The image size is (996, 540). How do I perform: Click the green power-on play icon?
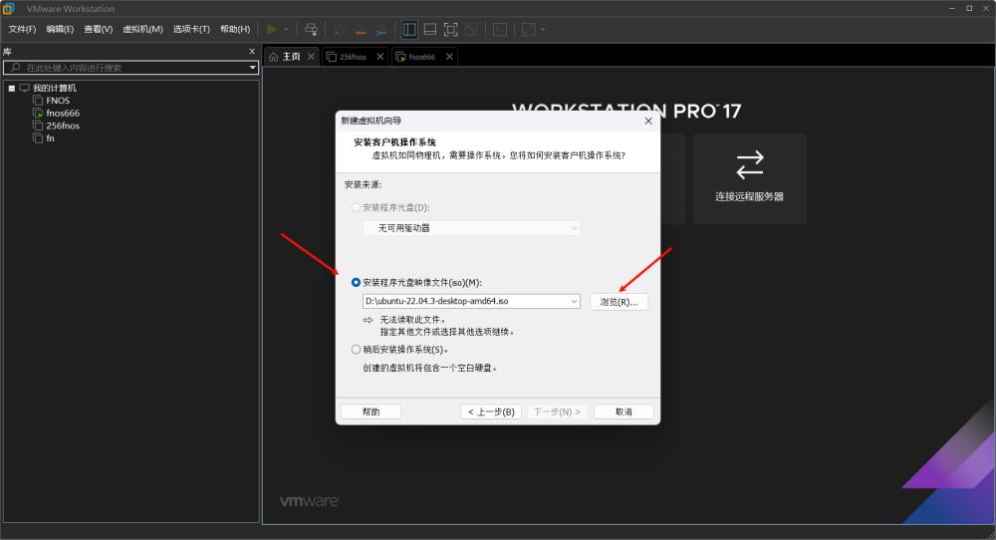point(272,29)
